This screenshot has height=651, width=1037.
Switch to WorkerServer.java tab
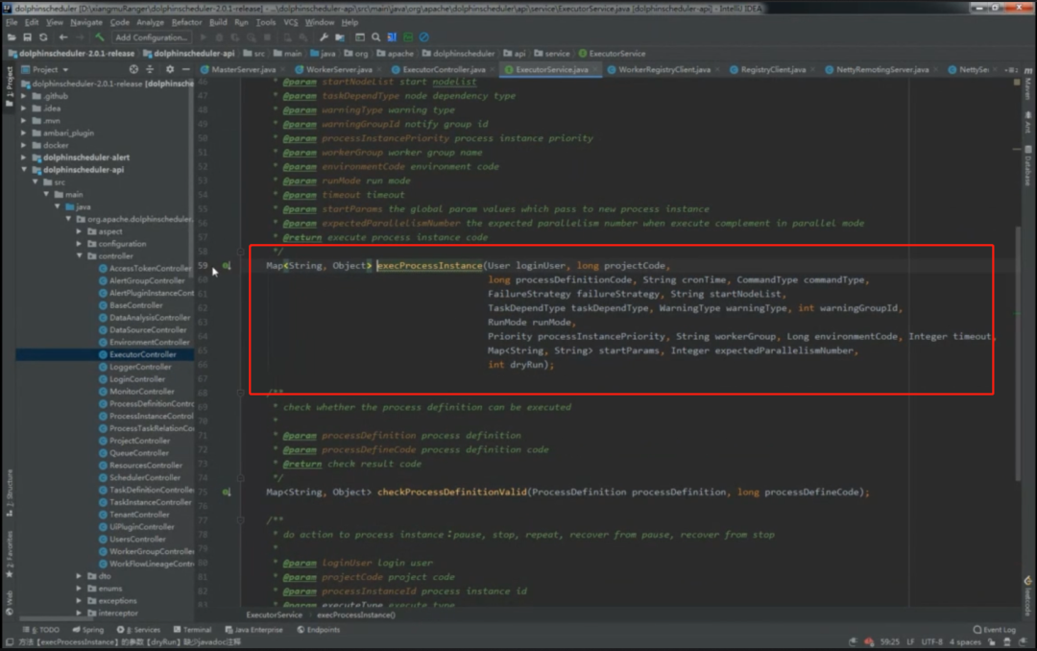[x=339, y=69]
